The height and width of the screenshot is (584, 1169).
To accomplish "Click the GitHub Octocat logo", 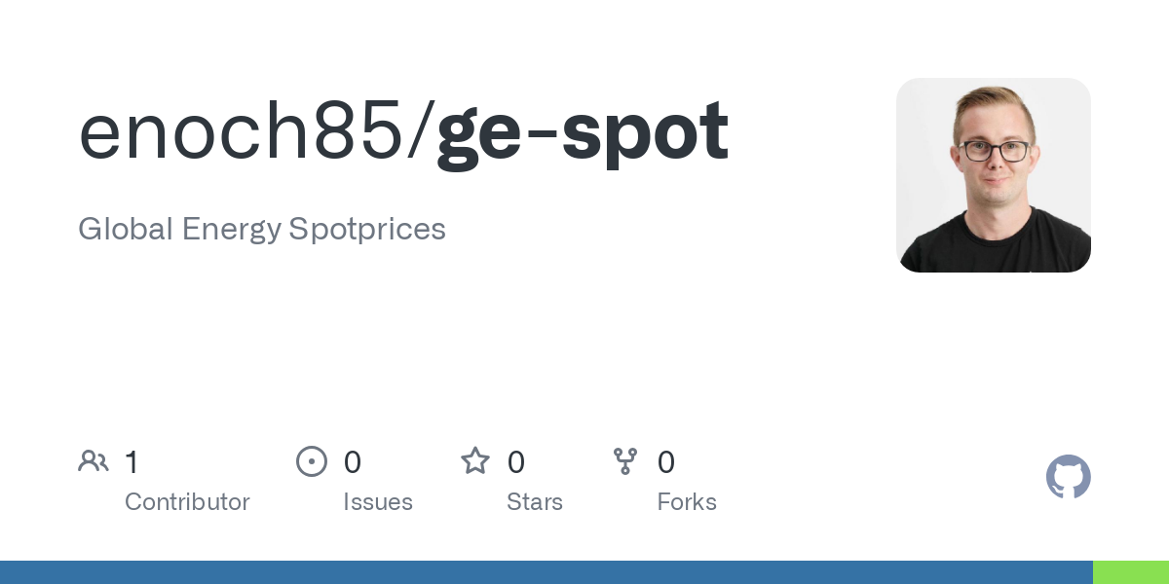I will pyautogui.click(x=1068, y=477).
